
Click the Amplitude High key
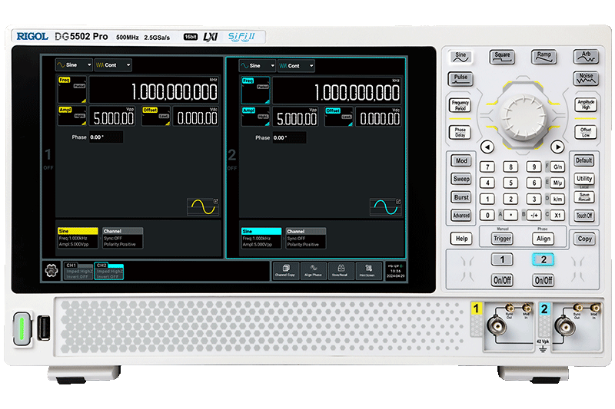click(586, 104)
